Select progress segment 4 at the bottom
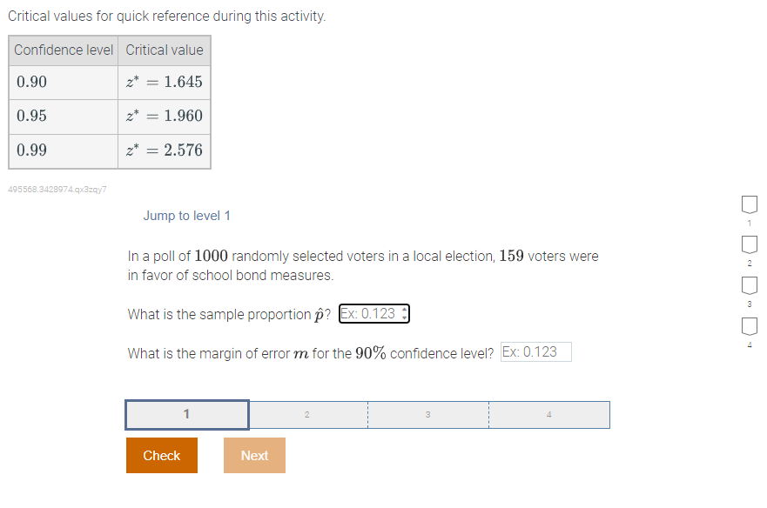The image size is (767, 508). [x=548, y=415]
